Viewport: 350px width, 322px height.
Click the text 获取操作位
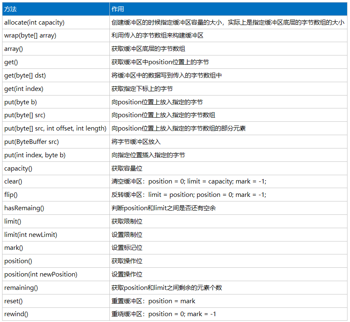[x=127, y=261]
